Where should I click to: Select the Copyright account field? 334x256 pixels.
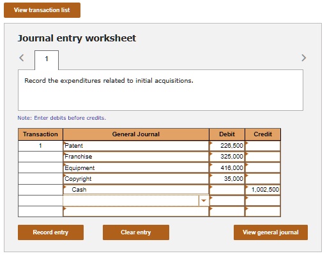point(136,179)
